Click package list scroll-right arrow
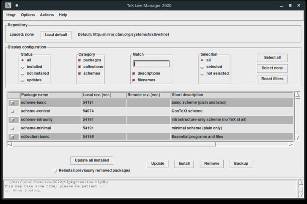Image resolution: width=307 pixels, height=204 pixels. point(291,144)
